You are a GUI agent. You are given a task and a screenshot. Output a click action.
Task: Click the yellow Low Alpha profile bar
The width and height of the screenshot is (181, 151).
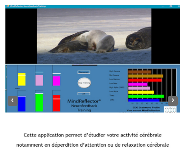(x=141, y=92)
